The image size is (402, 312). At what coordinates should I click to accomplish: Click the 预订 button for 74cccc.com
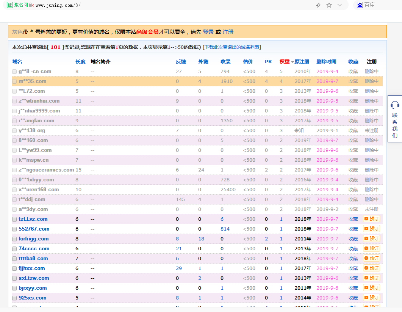pos(371,248)
